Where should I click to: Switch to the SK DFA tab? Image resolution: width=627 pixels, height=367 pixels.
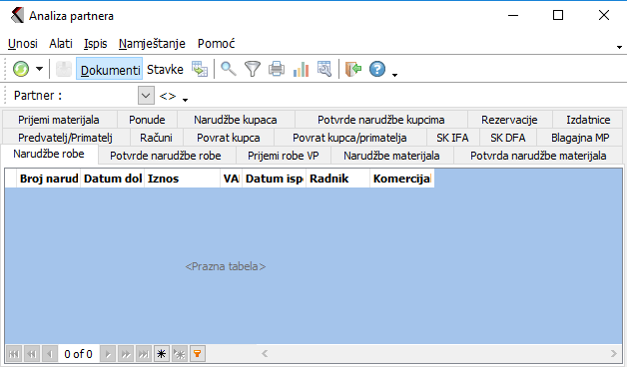[x=508, y=138]
